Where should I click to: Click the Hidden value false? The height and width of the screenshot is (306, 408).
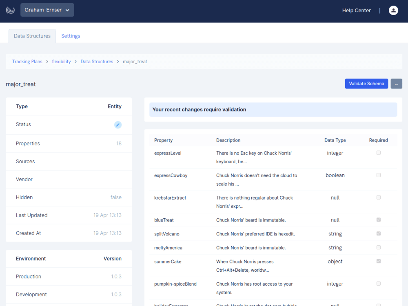[x=116, y=197]
